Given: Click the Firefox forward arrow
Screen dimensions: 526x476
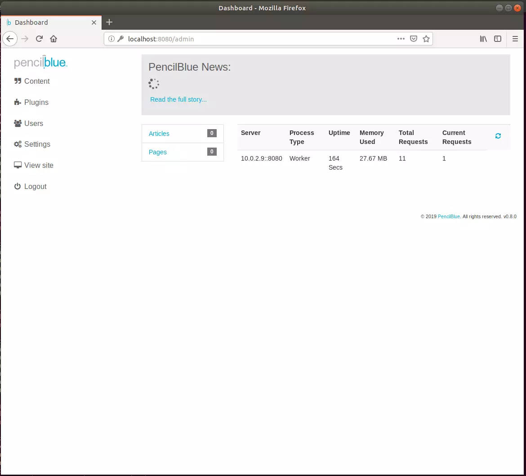Looking at the screenshot, I should (25, 39).
